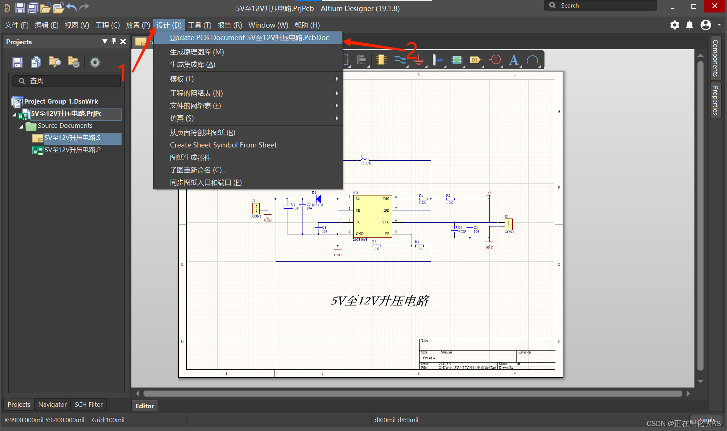Switch to the Navigator tab

(52, 405)
